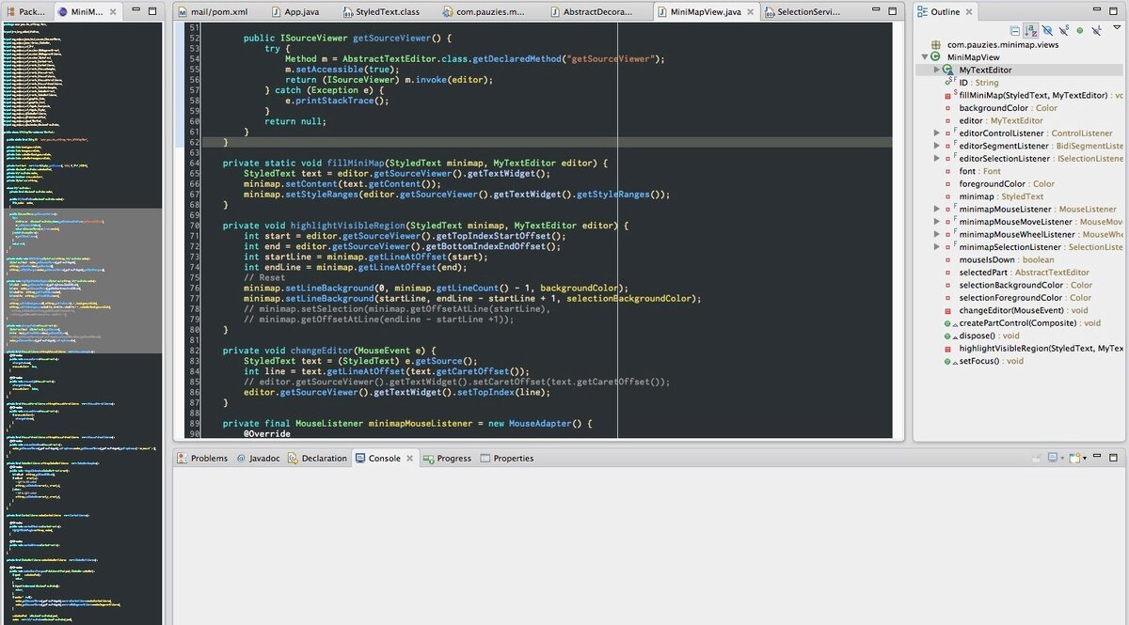The height and width of the screenshot is (625, 1129).
Task: Expand minimapMouseWheelListener in the outline
Action: pos(937,234)
